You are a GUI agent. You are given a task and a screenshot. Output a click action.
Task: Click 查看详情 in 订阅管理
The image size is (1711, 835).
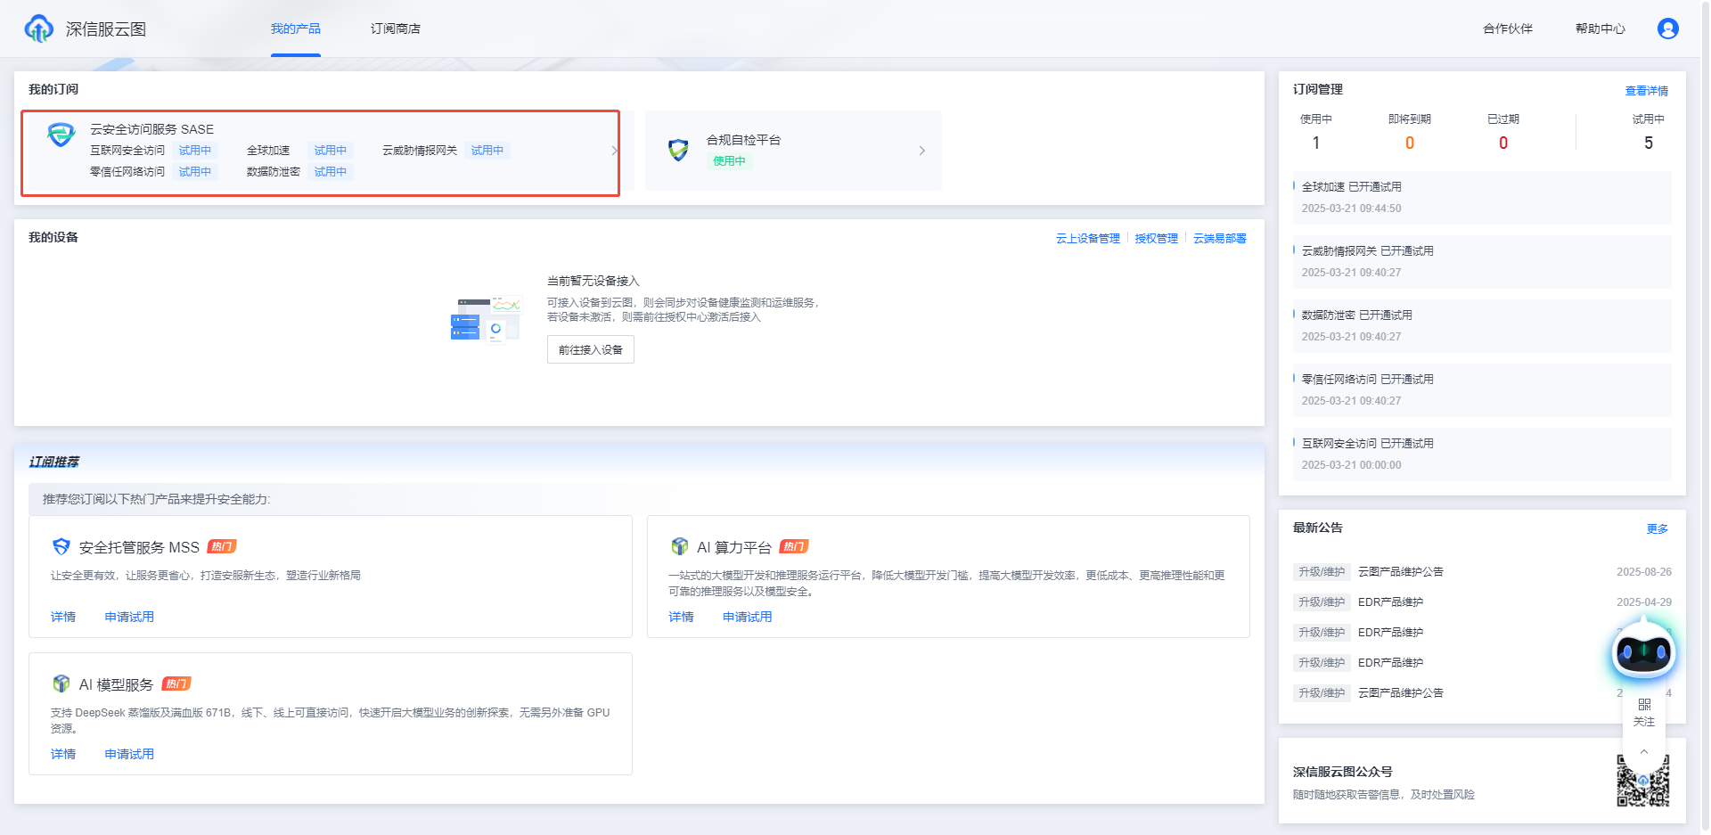click(x=1647, y=91)
